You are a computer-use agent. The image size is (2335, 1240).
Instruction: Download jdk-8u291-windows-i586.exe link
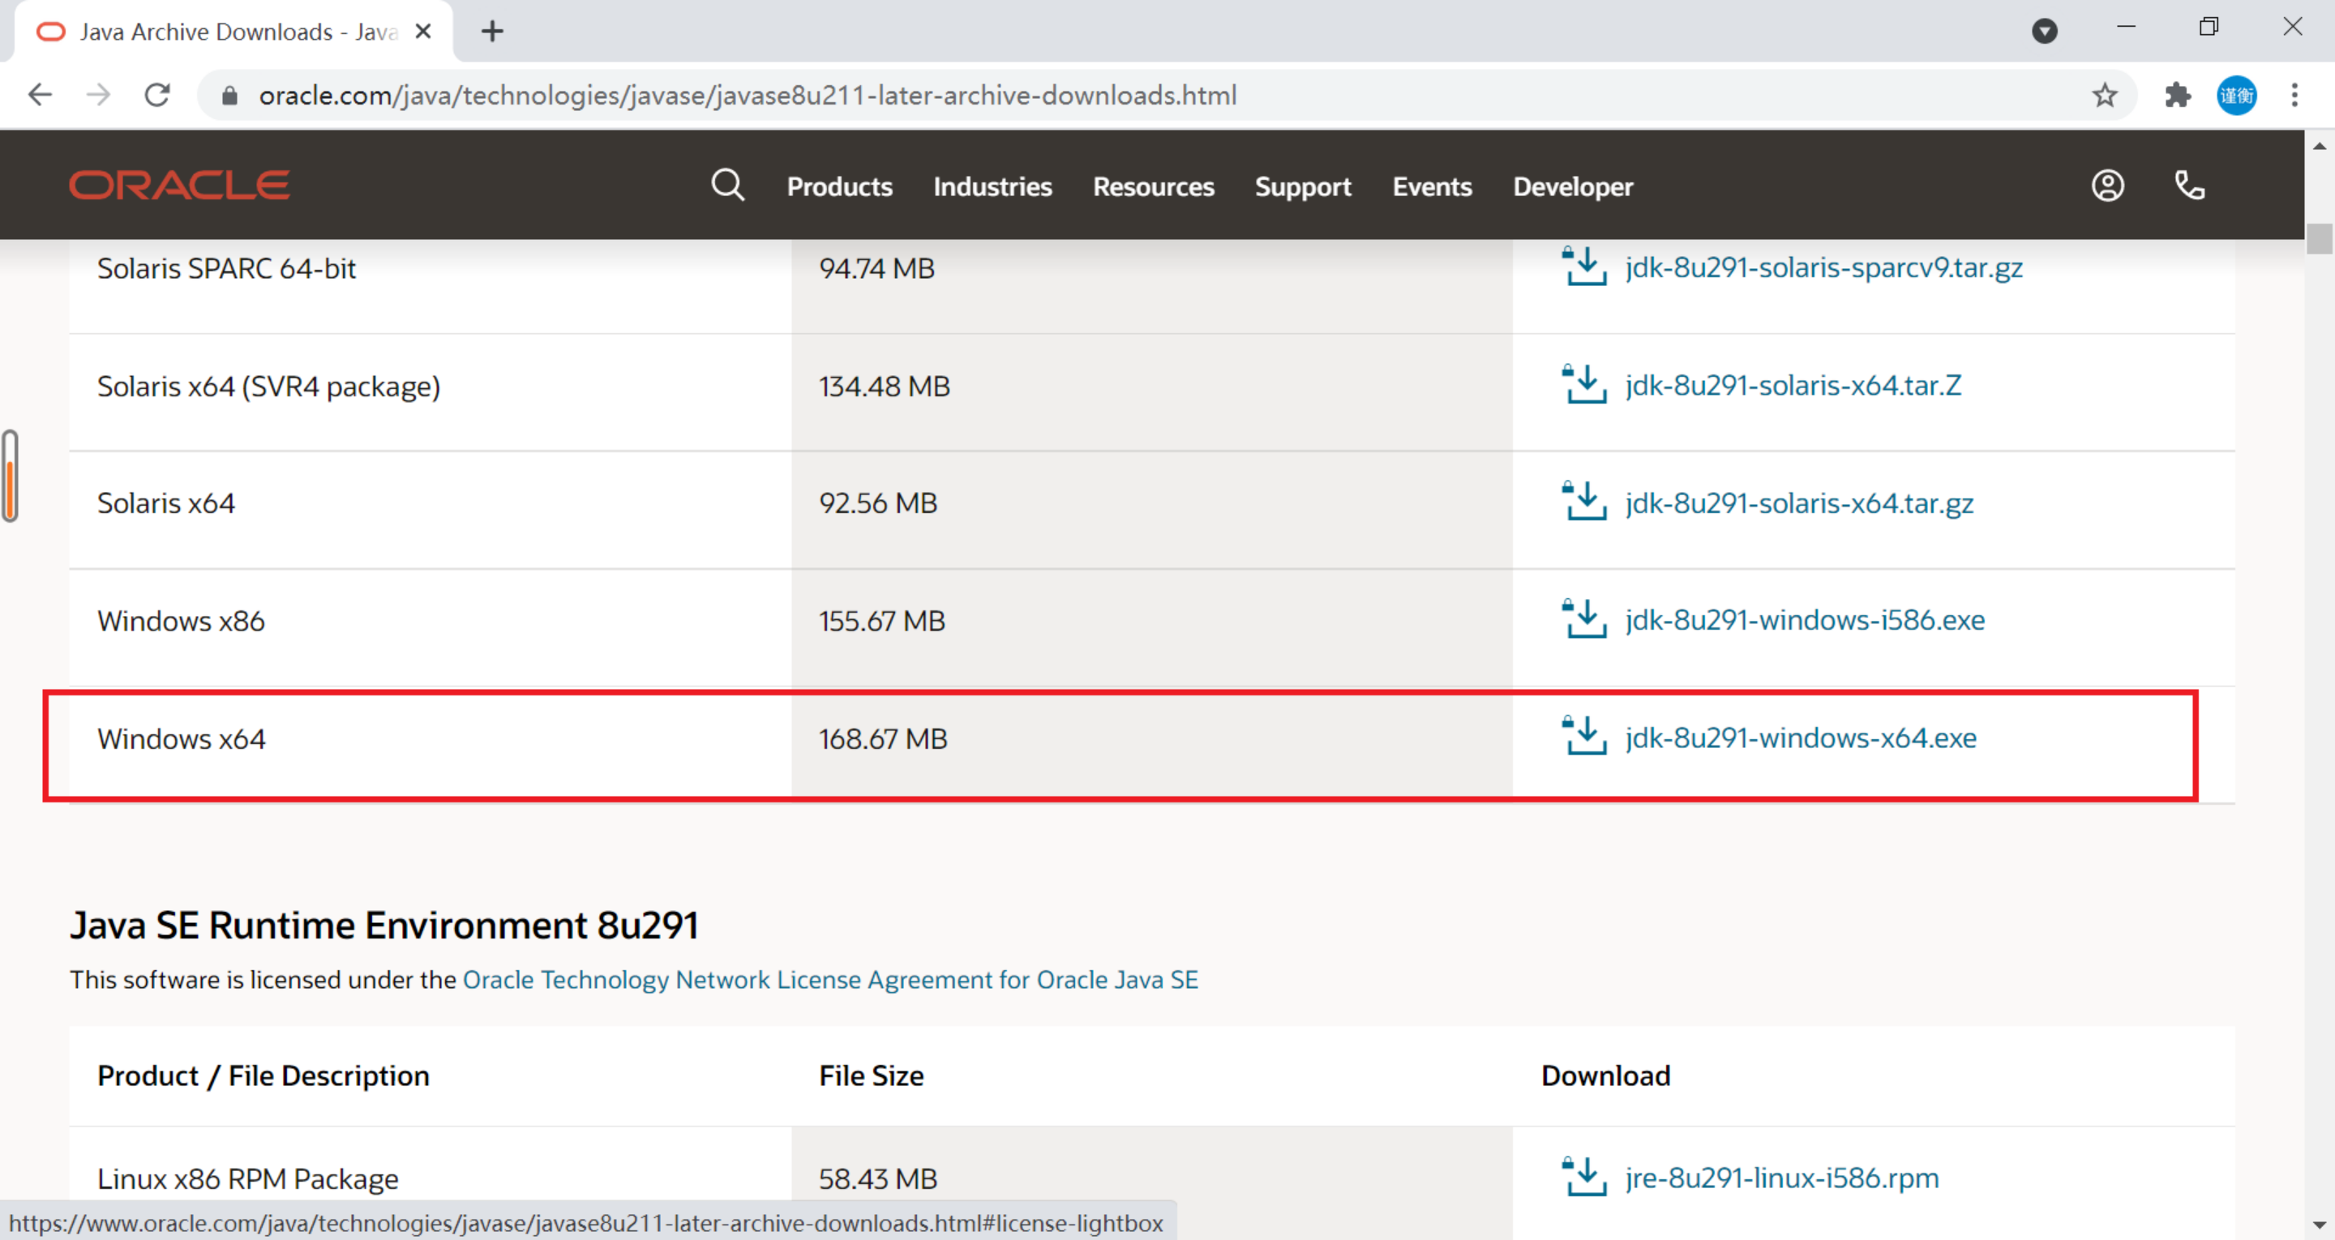click(1804, 620)
